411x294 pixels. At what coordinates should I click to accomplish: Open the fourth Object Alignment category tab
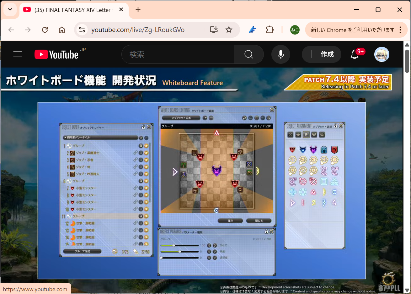314,135
